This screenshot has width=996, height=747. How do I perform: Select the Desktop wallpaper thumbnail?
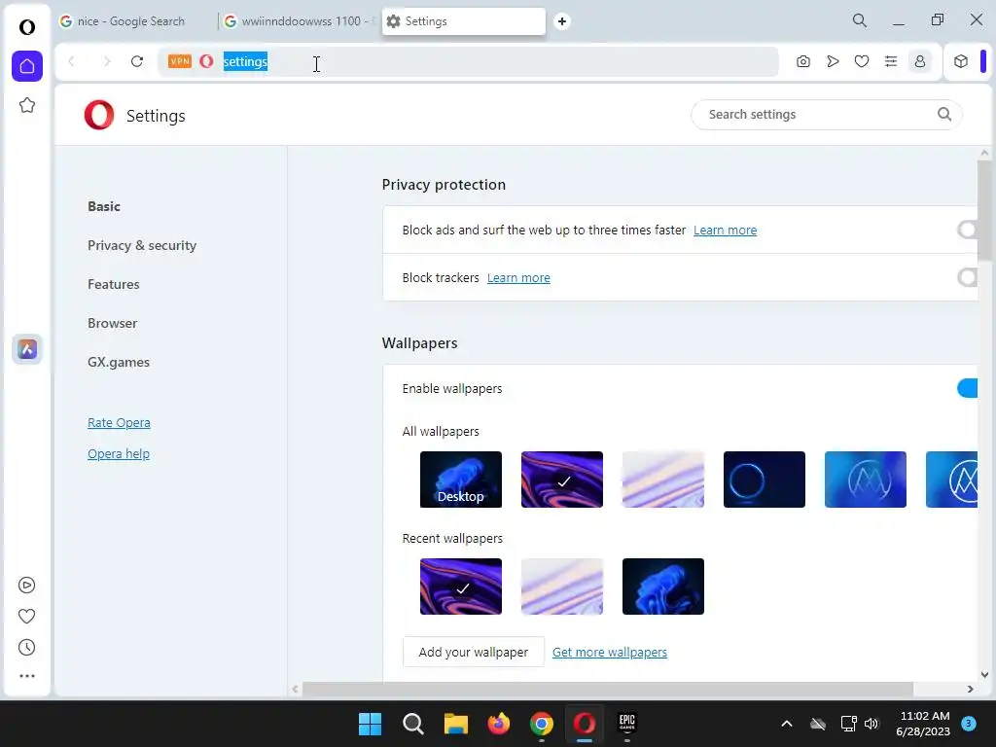[460, 480]
